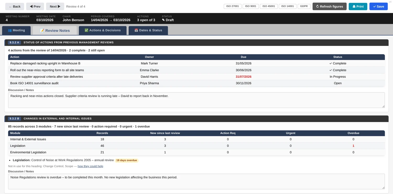Click the Draft status in header
Image resolution: width=393 pixels, height=194 pixels.
click(x=168, y=20)
